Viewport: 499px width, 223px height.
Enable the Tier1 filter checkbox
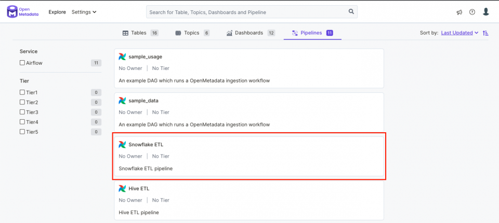(x=22, y=92)
